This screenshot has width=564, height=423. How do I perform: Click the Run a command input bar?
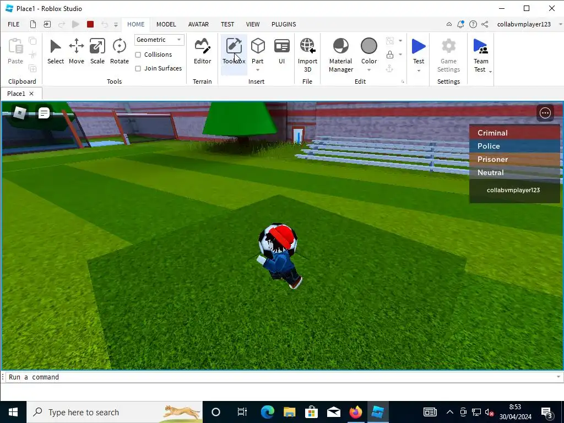pyautogui.click(x=280, y=377)
